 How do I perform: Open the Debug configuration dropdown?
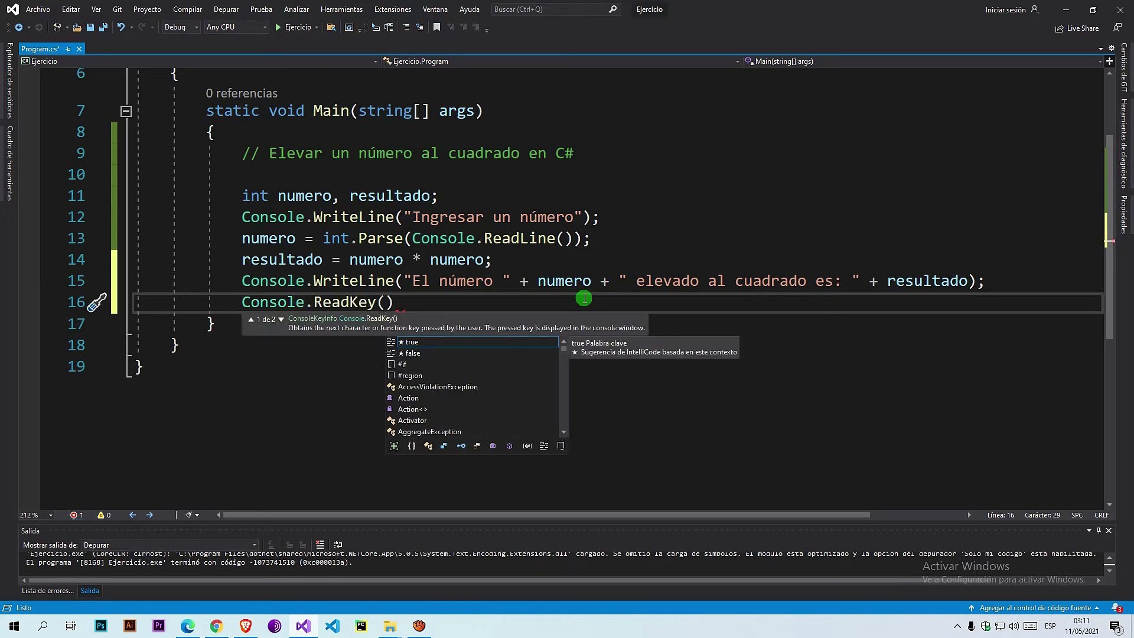pyautogui.click(x=181, y=27)
